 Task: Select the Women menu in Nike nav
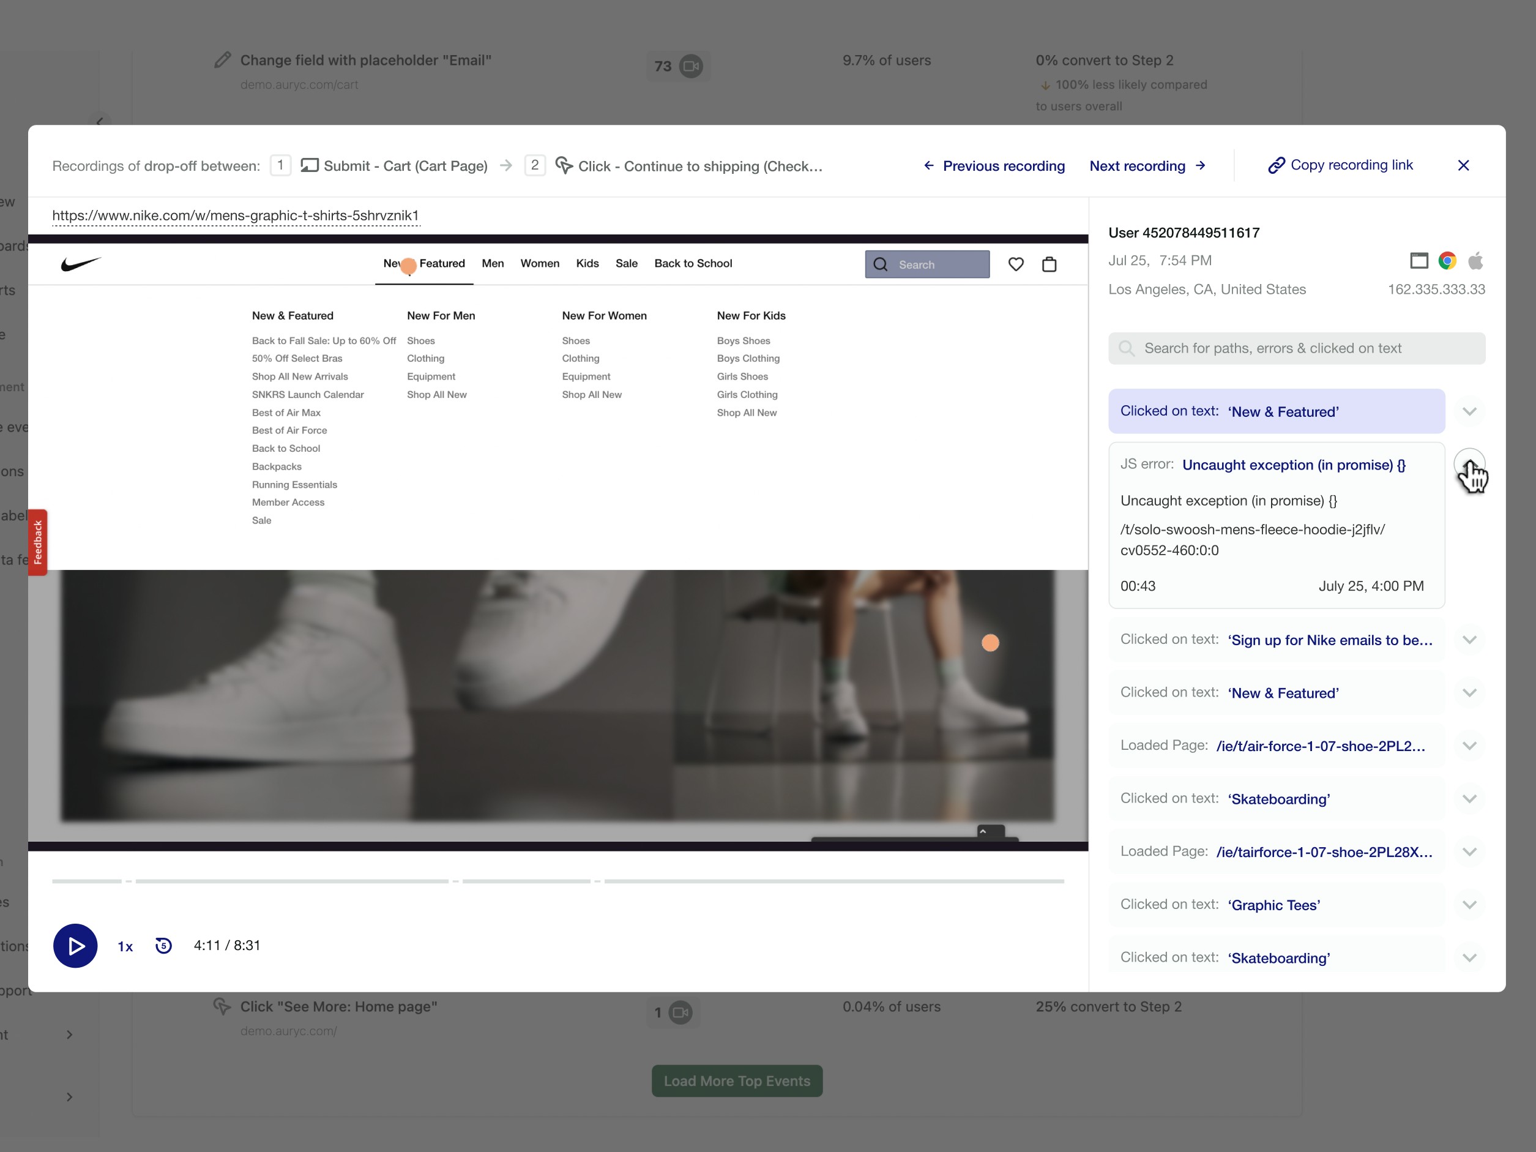[x=540, y=263]
